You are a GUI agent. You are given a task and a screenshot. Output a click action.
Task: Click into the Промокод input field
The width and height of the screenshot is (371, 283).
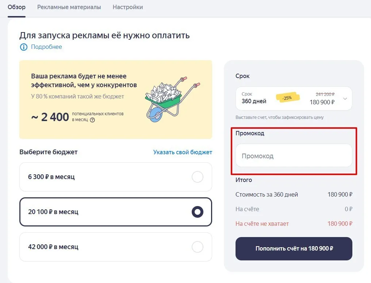tap(294, 155)
